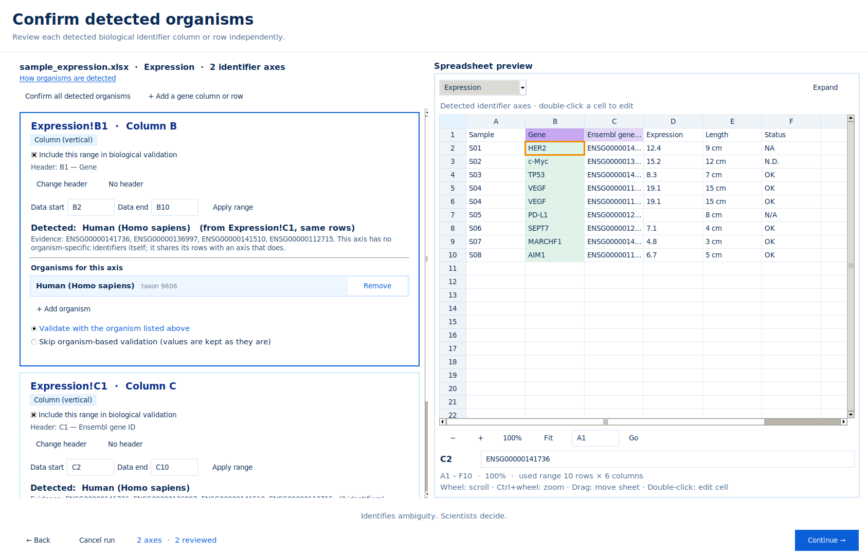The width and height of the screenshot is (868, 555).
Task: Zoom in with the plus button
Action: [480, 438]
